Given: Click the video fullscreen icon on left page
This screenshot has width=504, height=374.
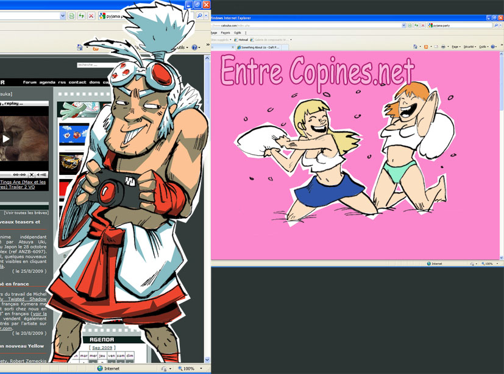Looking at the screenshot, I should pyautogui.click(x=32, y=174).
